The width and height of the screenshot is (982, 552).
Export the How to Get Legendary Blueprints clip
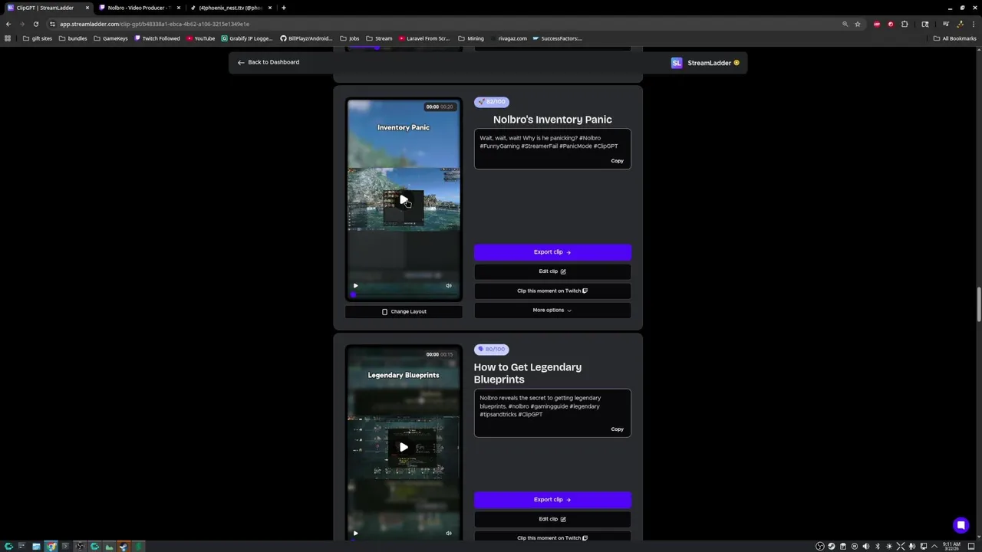click(552, 499)
